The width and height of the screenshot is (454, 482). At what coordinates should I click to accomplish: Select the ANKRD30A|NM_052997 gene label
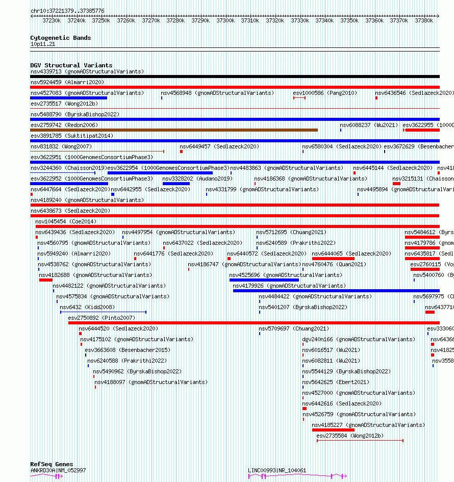(x=58, y=470)
